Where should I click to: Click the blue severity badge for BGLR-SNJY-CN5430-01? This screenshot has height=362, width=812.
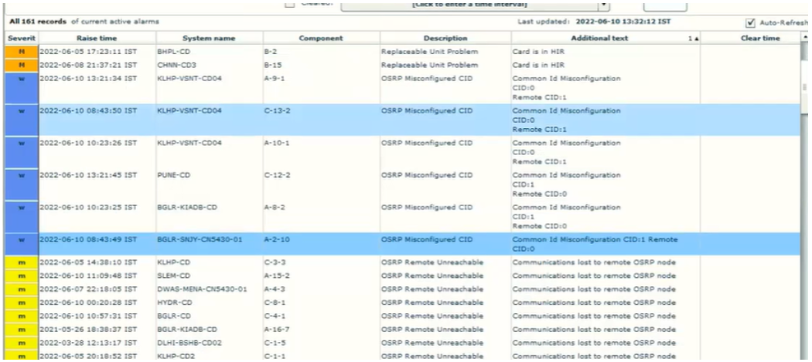point(21,244)
